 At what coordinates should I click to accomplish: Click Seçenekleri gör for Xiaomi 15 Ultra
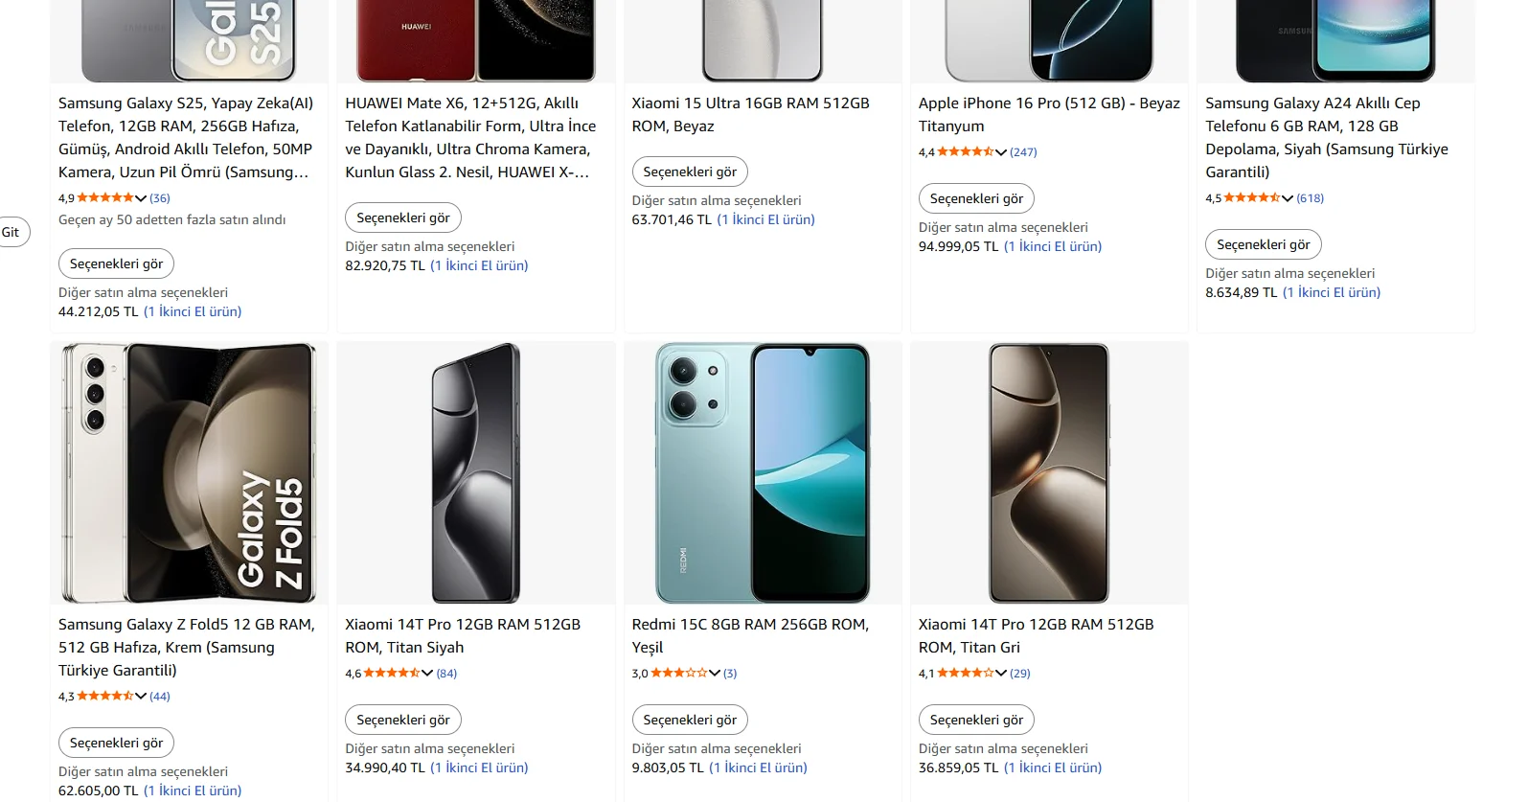pyautogui.click(x=690, y=172)
